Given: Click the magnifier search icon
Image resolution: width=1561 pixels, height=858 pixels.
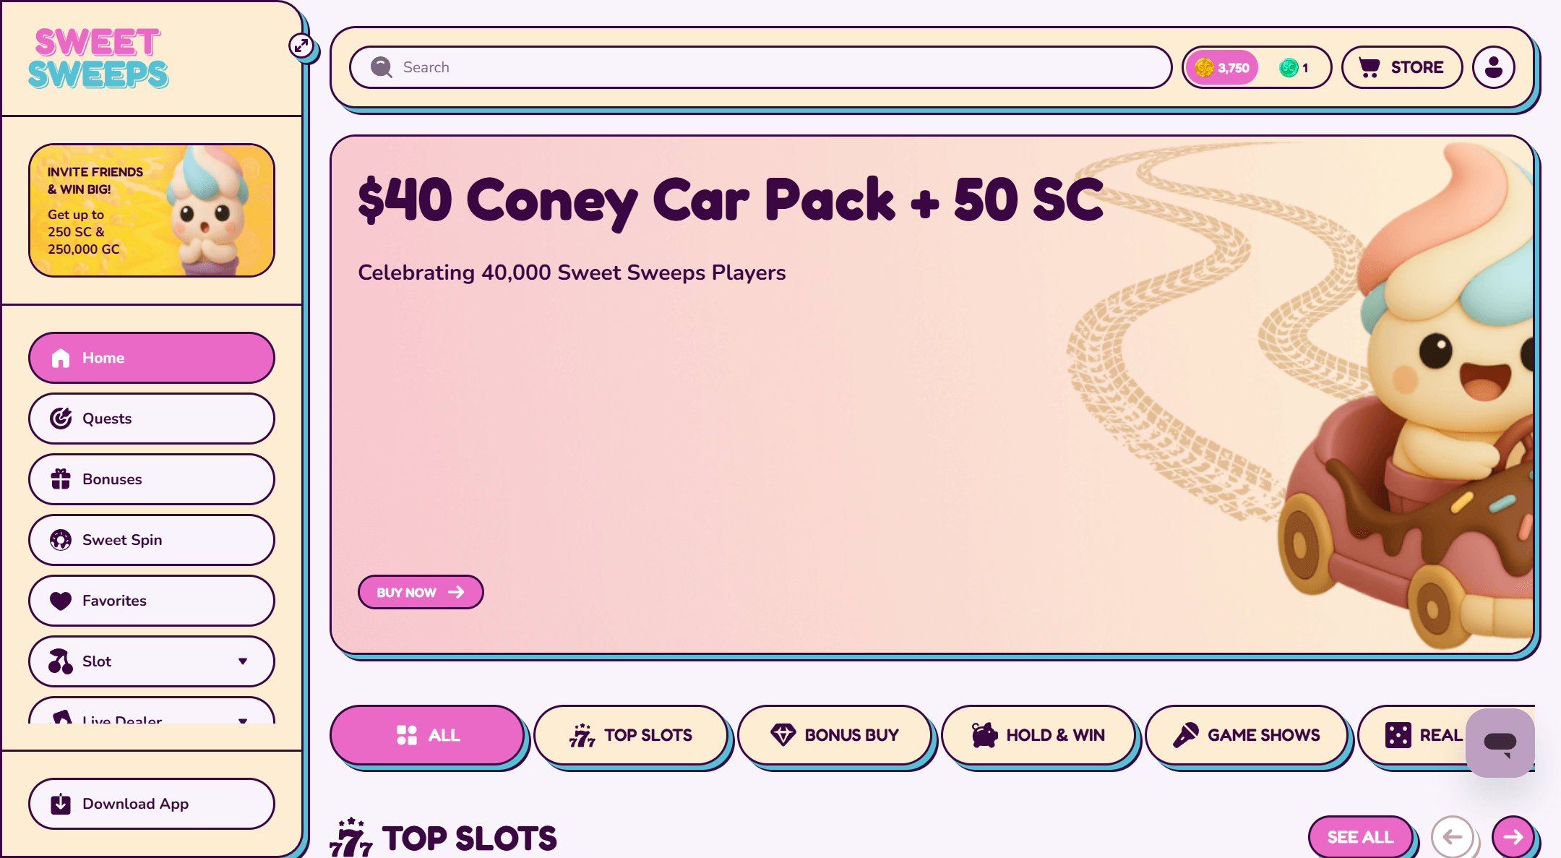Looking at the screenshot, I should (381, 67).
